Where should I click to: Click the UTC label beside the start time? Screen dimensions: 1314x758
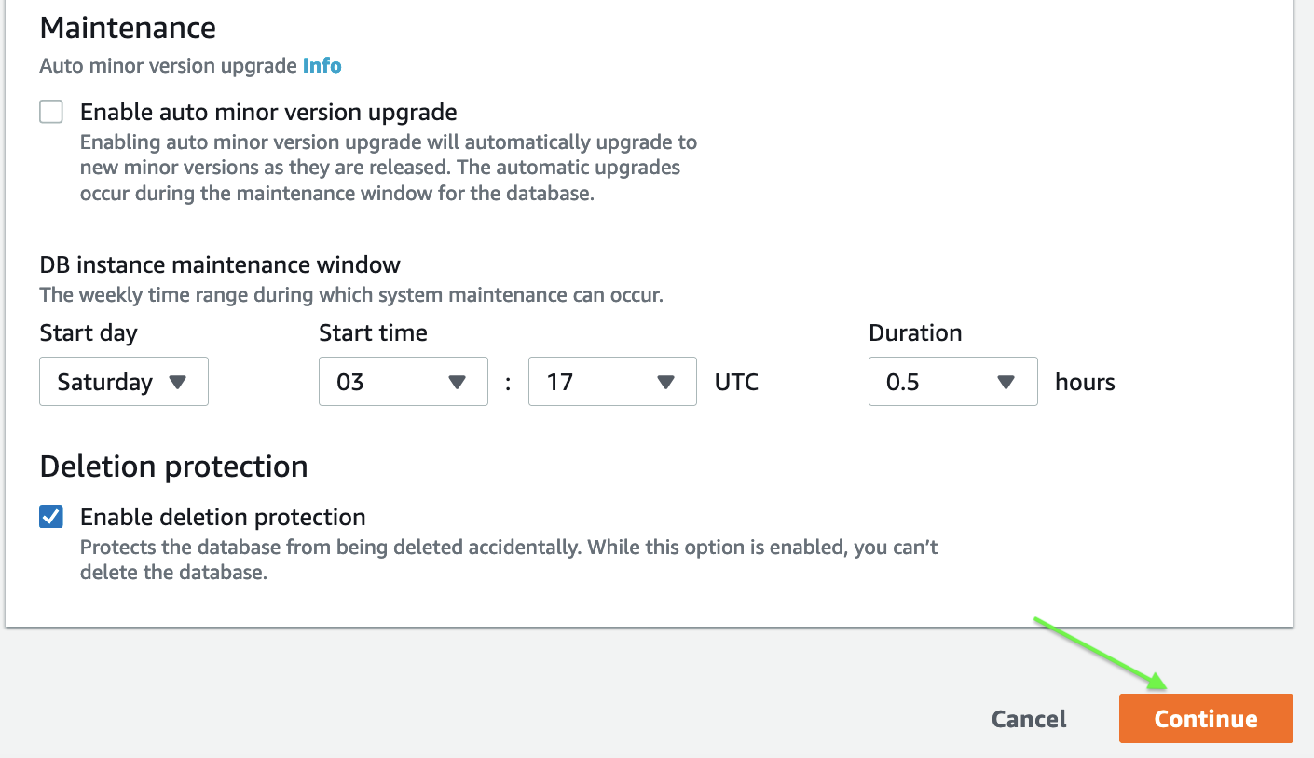click(x=736, y=382)
